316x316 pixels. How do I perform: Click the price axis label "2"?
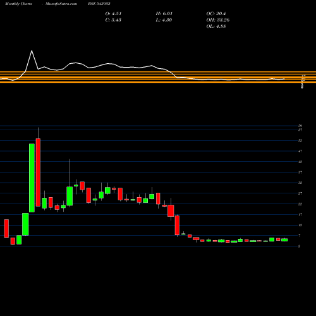pos(300,246)
